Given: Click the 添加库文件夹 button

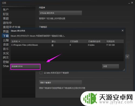Looking at the screenshot, I should point(25,67).
